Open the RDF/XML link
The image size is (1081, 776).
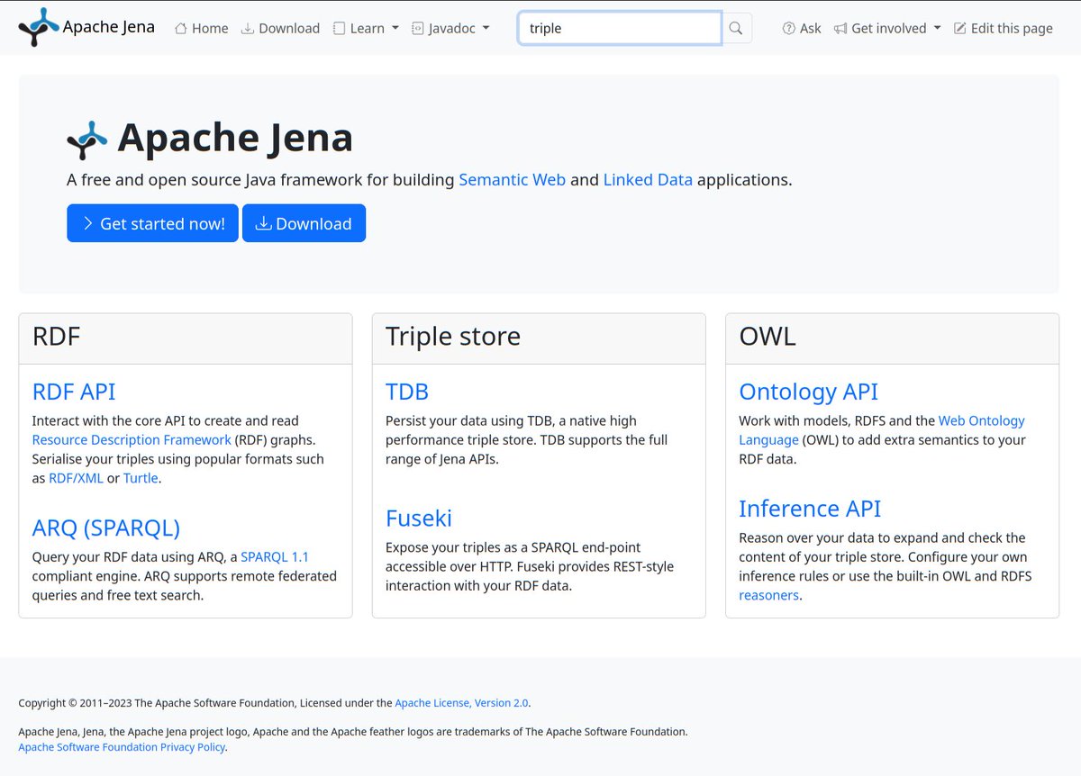[x=77, y=478]
